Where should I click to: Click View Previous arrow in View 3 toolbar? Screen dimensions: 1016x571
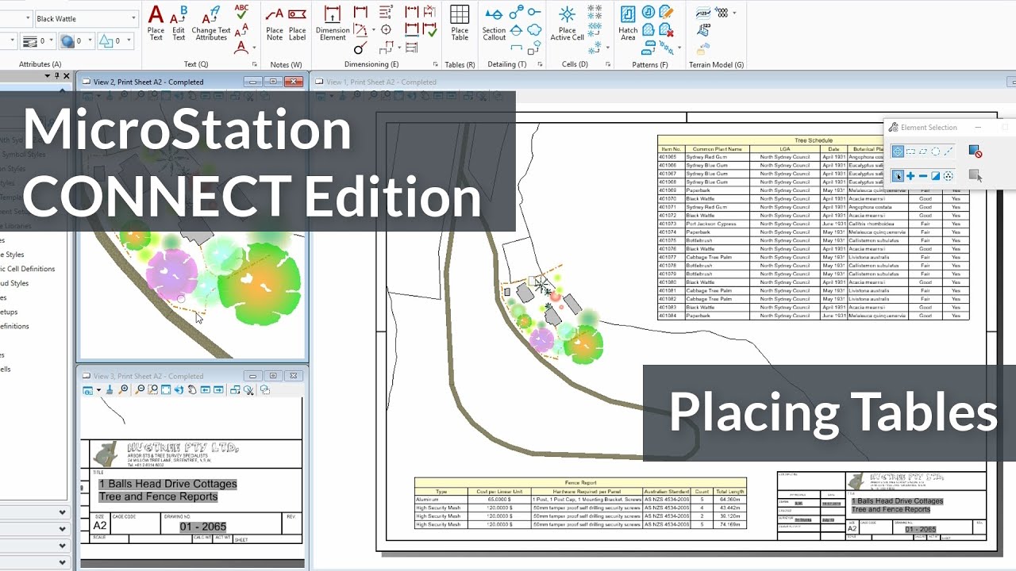point(206,389)
